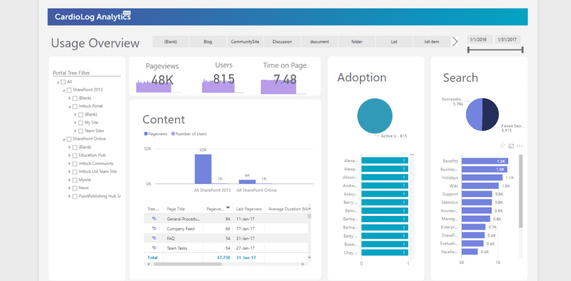Viewport: 571px width, 281px height.
Task: Select the Discussion content type filter
Action: 282,42
